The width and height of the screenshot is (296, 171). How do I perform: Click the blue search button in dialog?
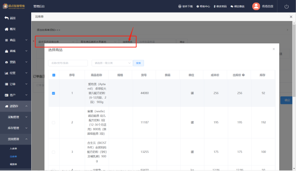pos(139,63)
